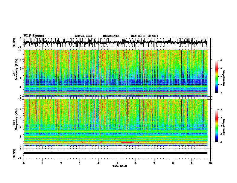
Task: Click time axis tick label "9"
Action: 192,163
